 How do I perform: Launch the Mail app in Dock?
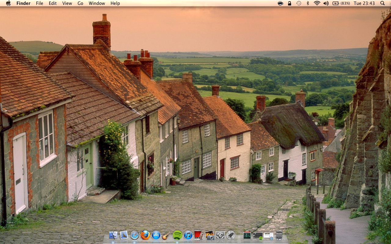(x=124, y=235)
